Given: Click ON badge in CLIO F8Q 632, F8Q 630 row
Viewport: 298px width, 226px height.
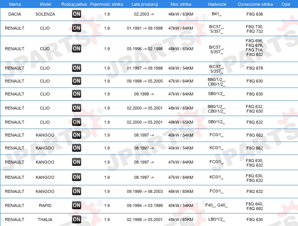Looking at the screenshot, I should [x=77, y=108].
